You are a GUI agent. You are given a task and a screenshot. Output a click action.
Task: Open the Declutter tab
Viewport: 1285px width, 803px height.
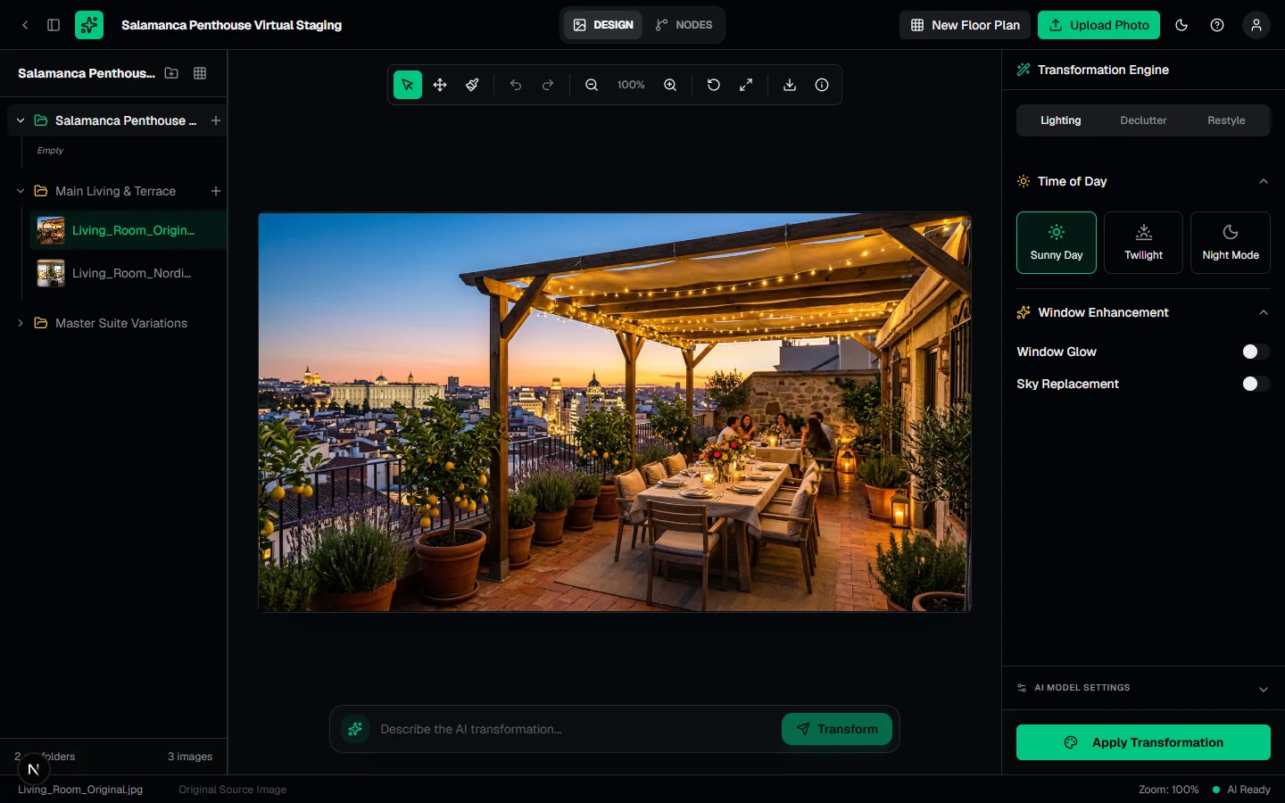(1143, 120)
